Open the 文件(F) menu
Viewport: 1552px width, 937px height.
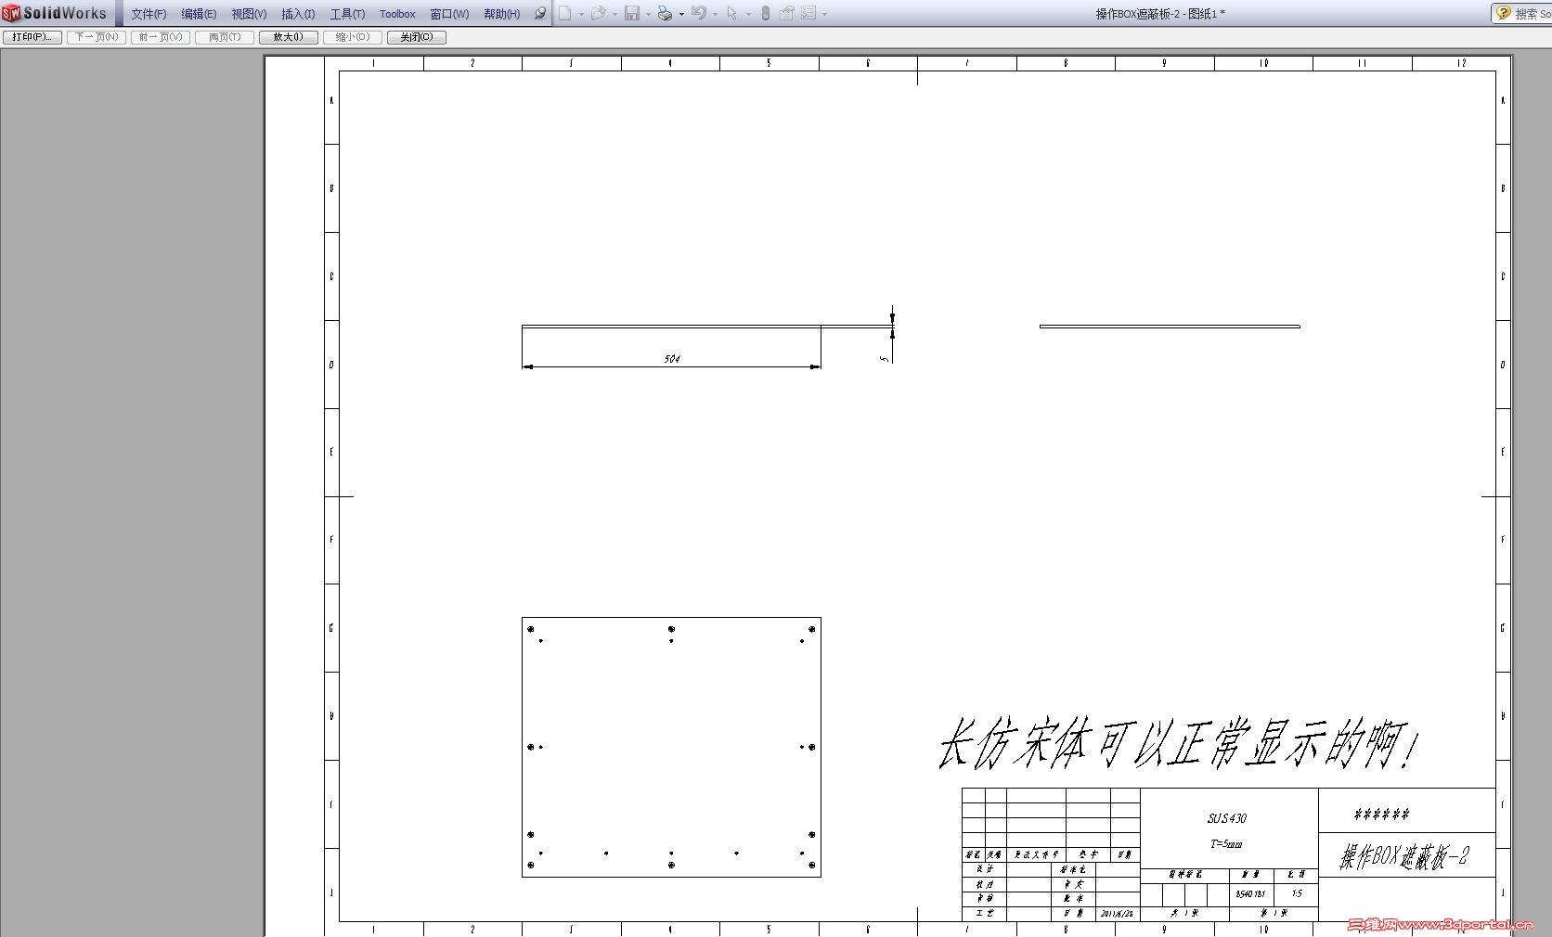149,14
